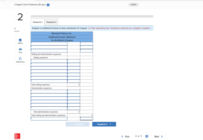Image resolution: width=203 pixels, height=140 pixels.
Task: Open last dropdown above Total administrative expenses
Action: [49, 108]
